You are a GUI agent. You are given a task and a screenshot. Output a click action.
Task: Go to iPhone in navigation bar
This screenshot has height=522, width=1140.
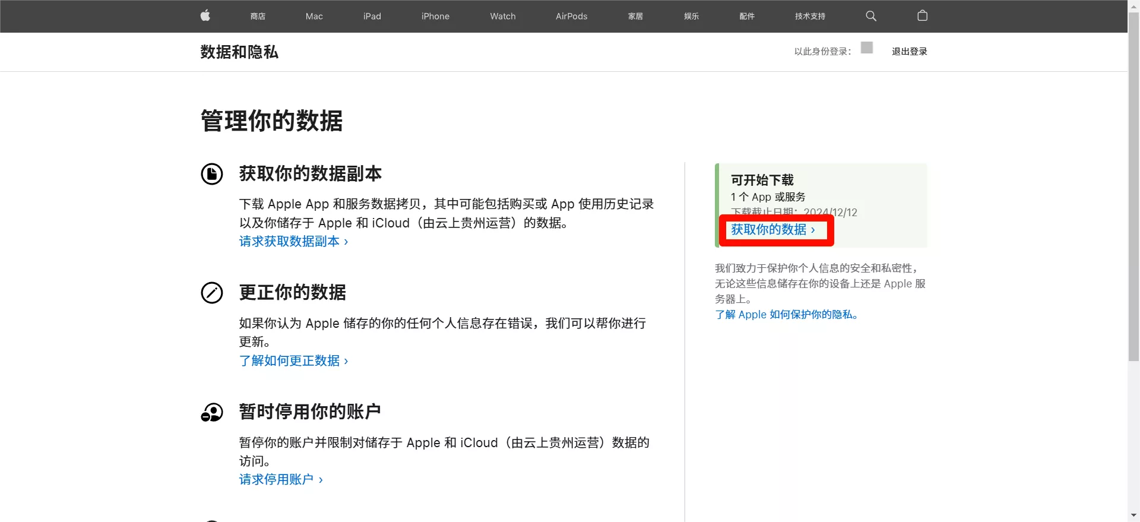click(435, 16)
